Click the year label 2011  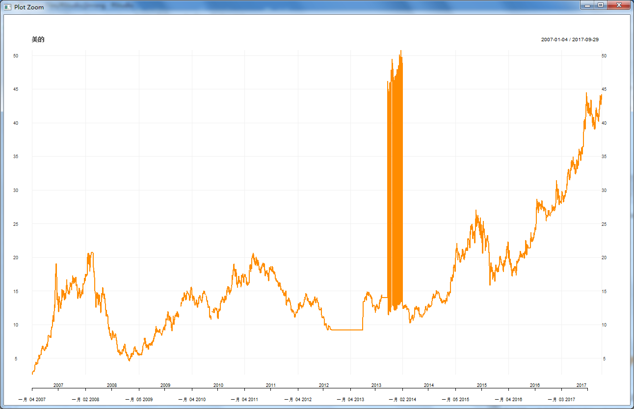271,385
